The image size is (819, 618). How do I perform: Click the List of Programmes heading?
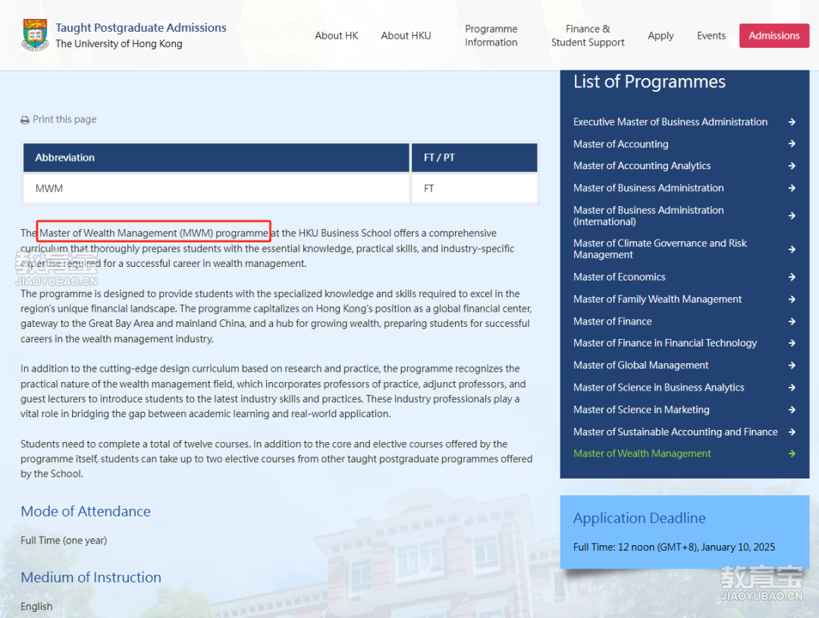tap(649, 82)
